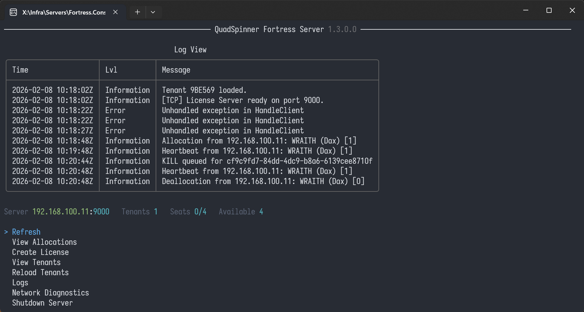Select Network Diagnostics option

tap(50, 293)
